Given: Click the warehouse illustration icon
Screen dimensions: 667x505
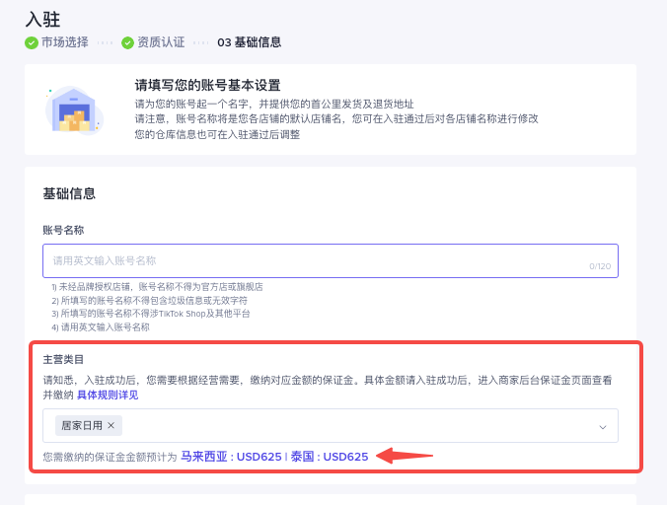Looking at the screenshot, I should pyautogui.click(x=74, y=109).
